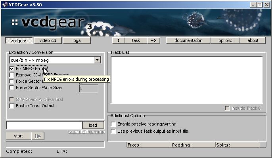This screenshot has width=272, height=158.
Task: Click the input file path field
Action: (x=44, y=125)
